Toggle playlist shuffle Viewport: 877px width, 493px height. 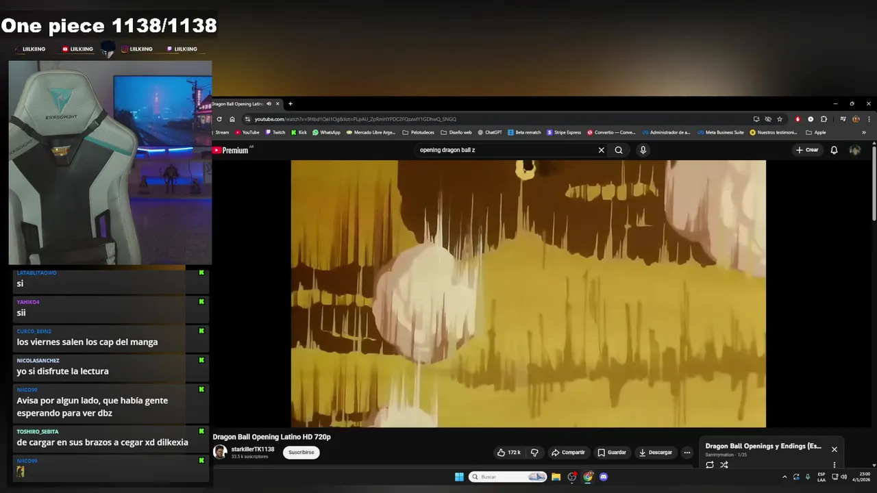point(724,465)
